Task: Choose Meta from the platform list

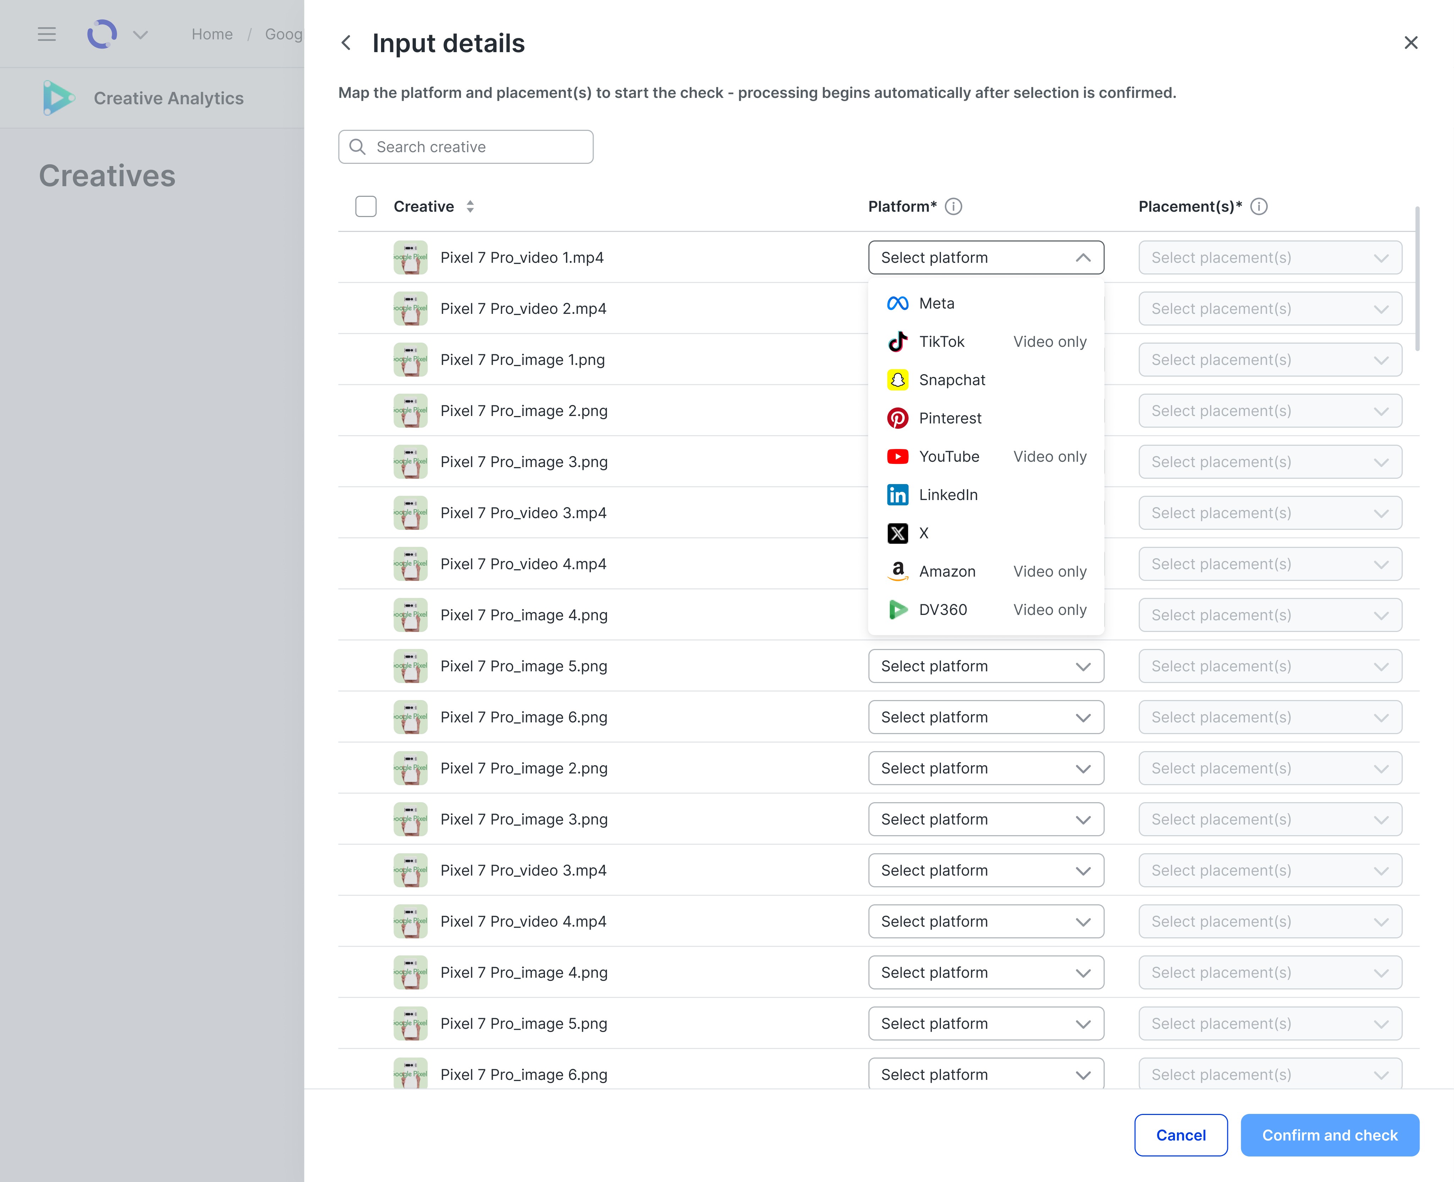Action: [x=936, y=303]
